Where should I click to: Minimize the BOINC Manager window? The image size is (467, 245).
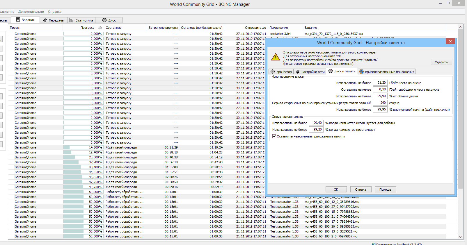(440, 3)
